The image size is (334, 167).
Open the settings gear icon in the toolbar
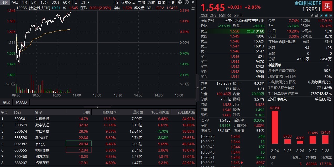coord(180,2)
